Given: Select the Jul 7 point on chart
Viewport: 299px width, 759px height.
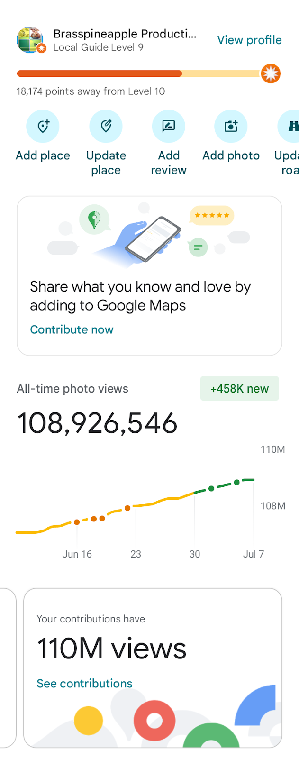Looking at the screenshot, I should (x=254, y=554).
